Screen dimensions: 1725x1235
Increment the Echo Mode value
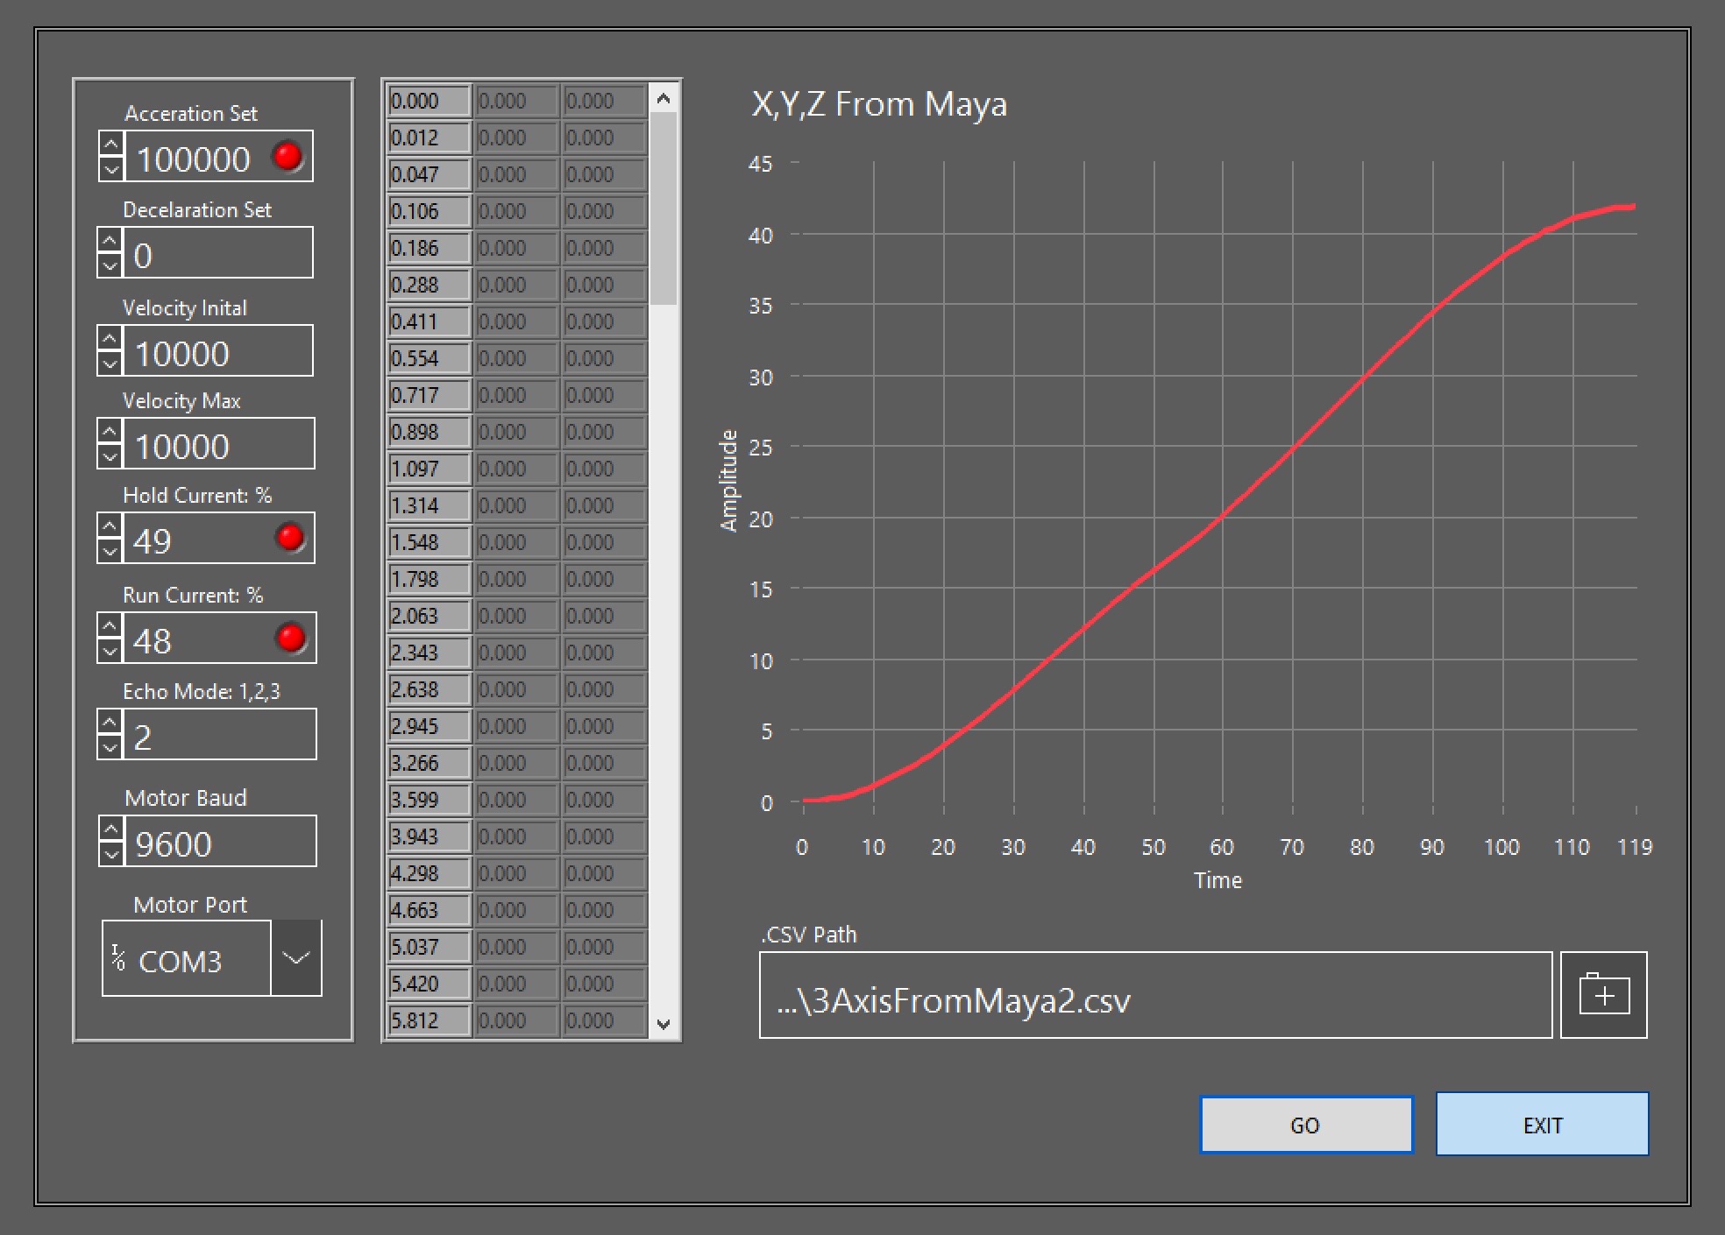coord(110,722)
